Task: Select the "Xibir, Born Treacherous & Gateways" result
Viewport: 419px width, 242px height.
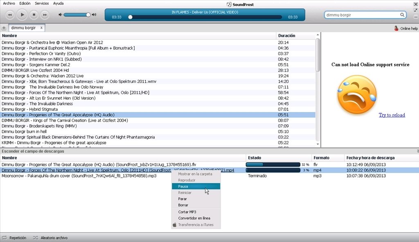Action: coord(158,81)
